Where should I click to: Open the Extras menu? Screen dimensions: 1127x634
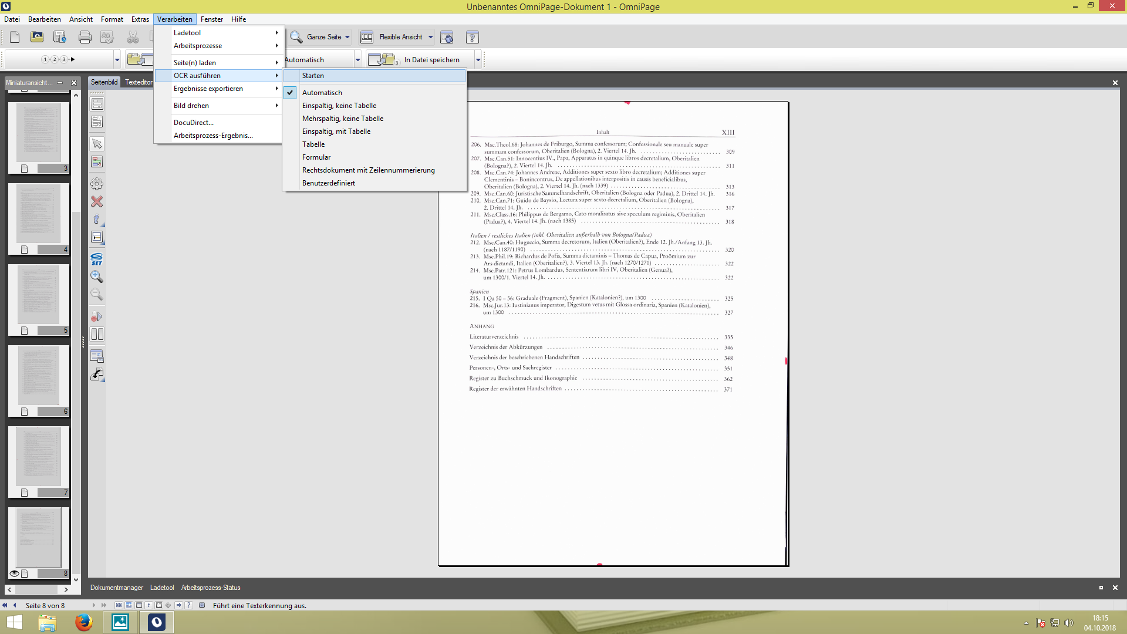coord(140,19)
